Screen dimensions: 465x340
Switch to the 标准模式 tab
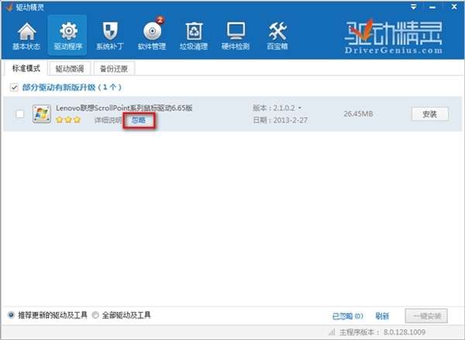26,68
